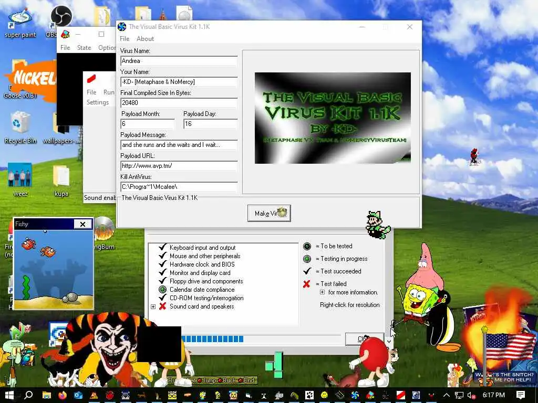Open the State menu in emulator window
This screenshot has height=403, width=538.
click(84, 48)
